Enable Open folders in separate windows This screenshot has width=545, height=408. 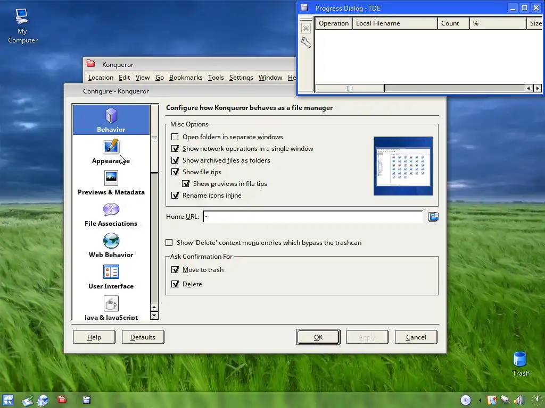click(175, 137)
